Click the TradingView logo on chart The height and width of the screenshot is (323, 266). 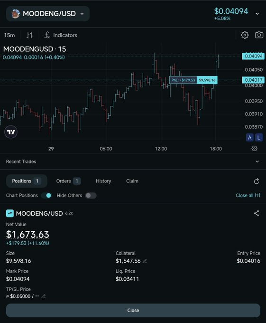(11, 132)
